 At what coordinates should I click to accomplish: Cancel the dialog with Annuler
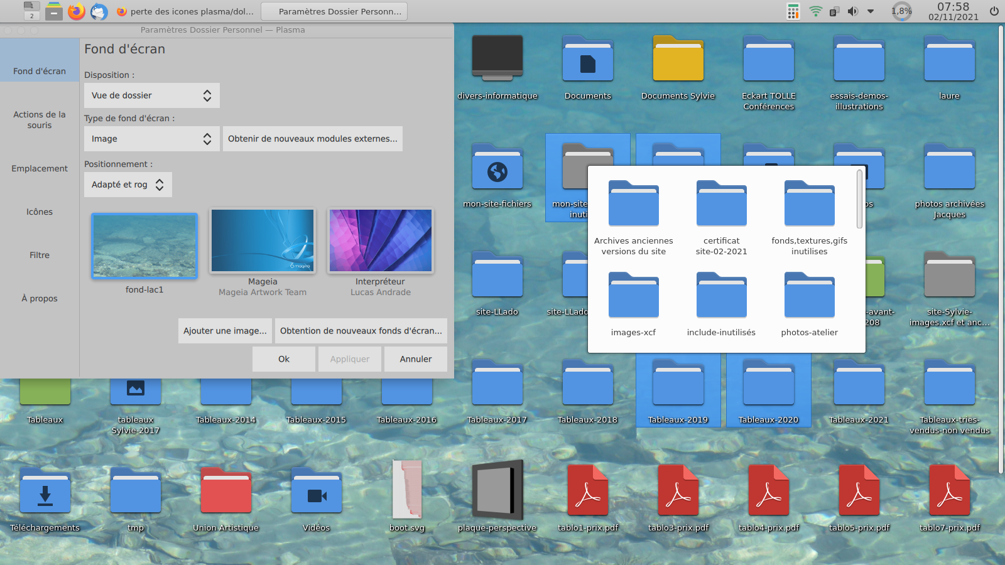point(416,359)
